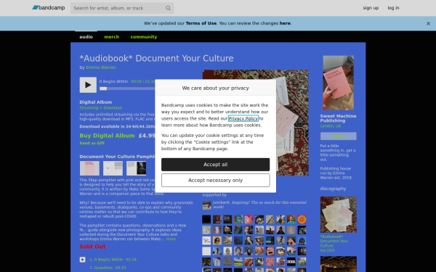
Task: Expand description with the 'more' link
Action: tap(171, 239)
